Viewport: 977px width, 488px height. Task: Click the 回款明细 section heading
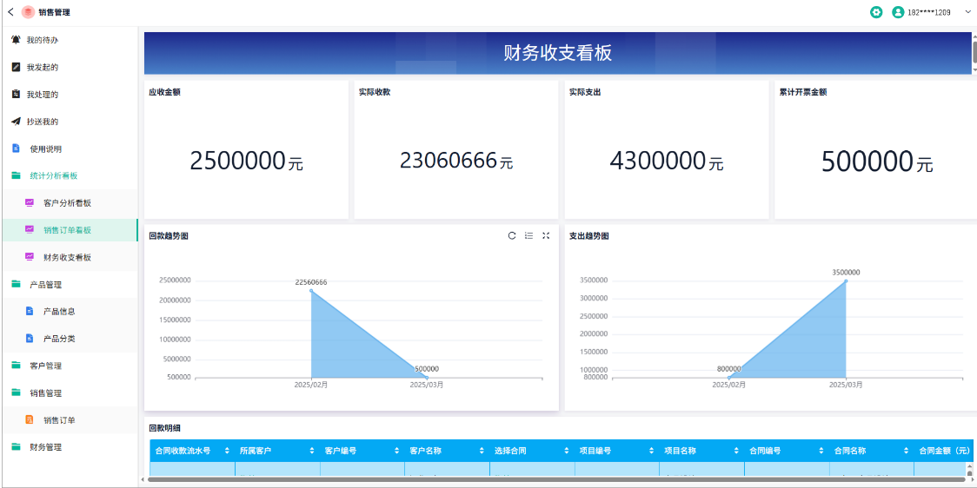165,428
